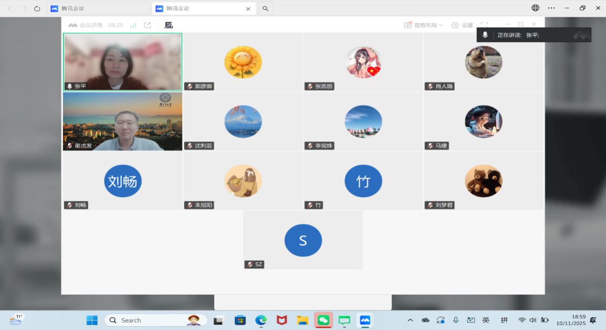Click the icon right of the toolbar divider
The height and width of the screenshot is (330, 606).
tap(169, 25)
